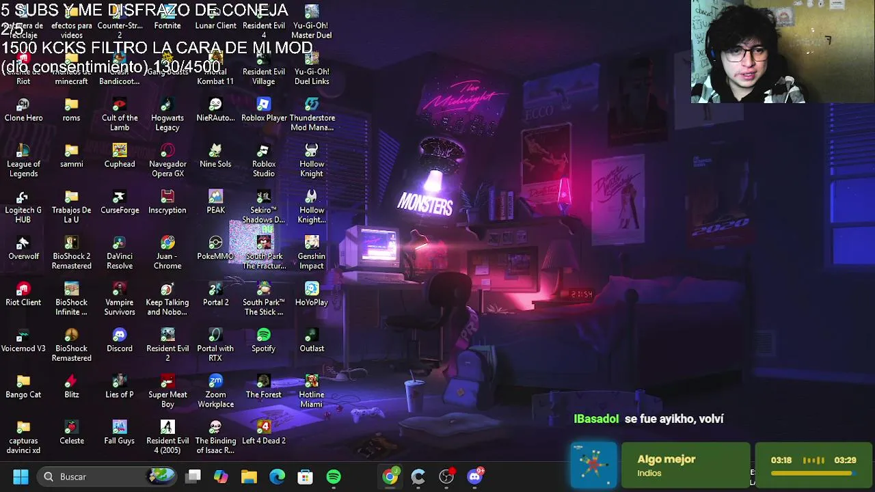Select Thunderstore Mod Manager icon

coord(312,114)
